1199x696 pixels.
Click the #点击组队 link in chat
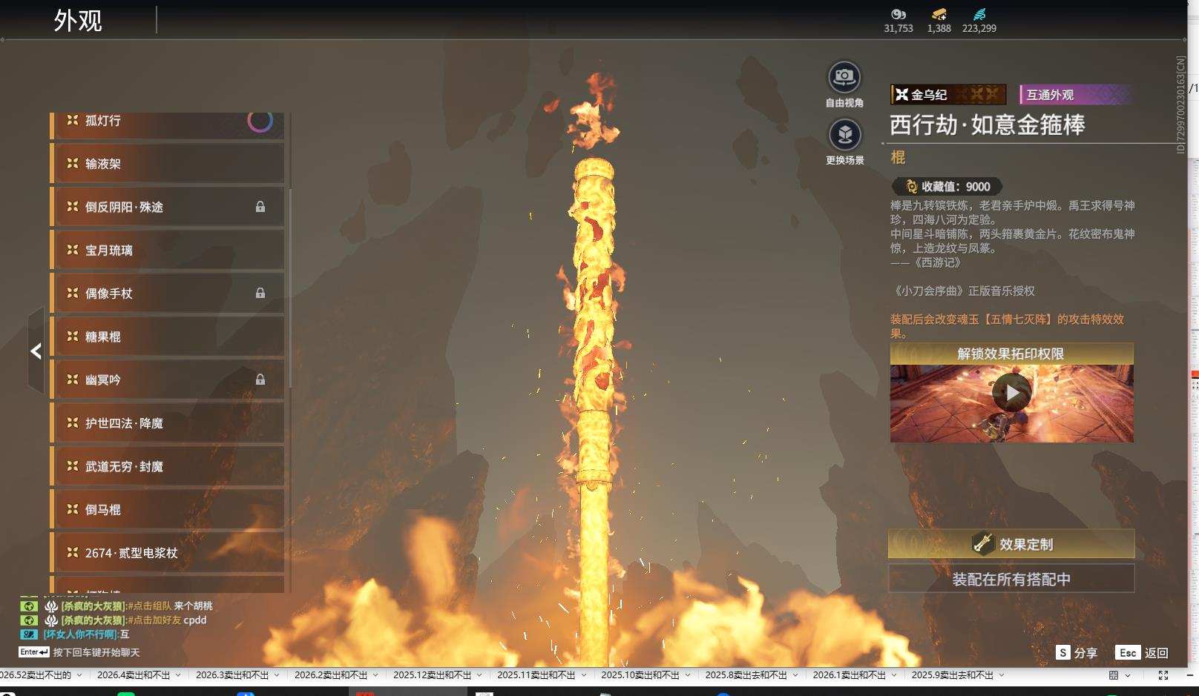pyautogui.click(x=149, y=606)
